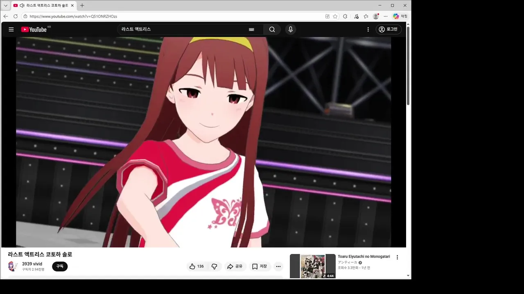Subscribe with the 구독 button
The height and width of the screenshot is (294, 524).
tap(60, 266)
